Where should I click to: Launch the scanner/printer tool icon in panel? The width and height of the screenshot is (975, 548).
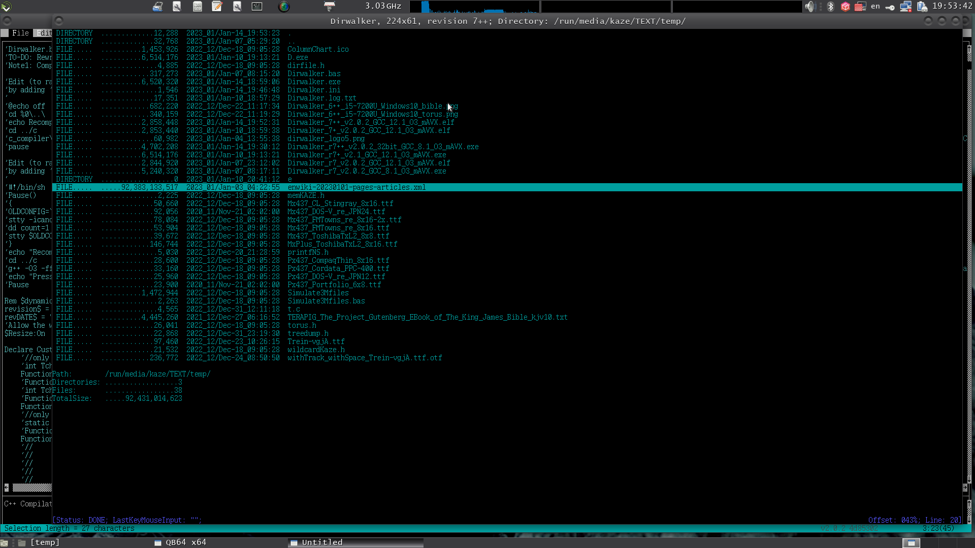pos(157,7)
